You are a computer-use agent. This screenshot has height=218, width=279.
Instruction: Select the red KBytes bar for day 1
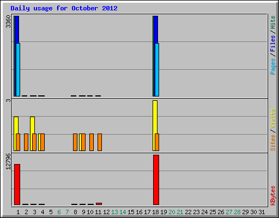(x=17, y=184)
